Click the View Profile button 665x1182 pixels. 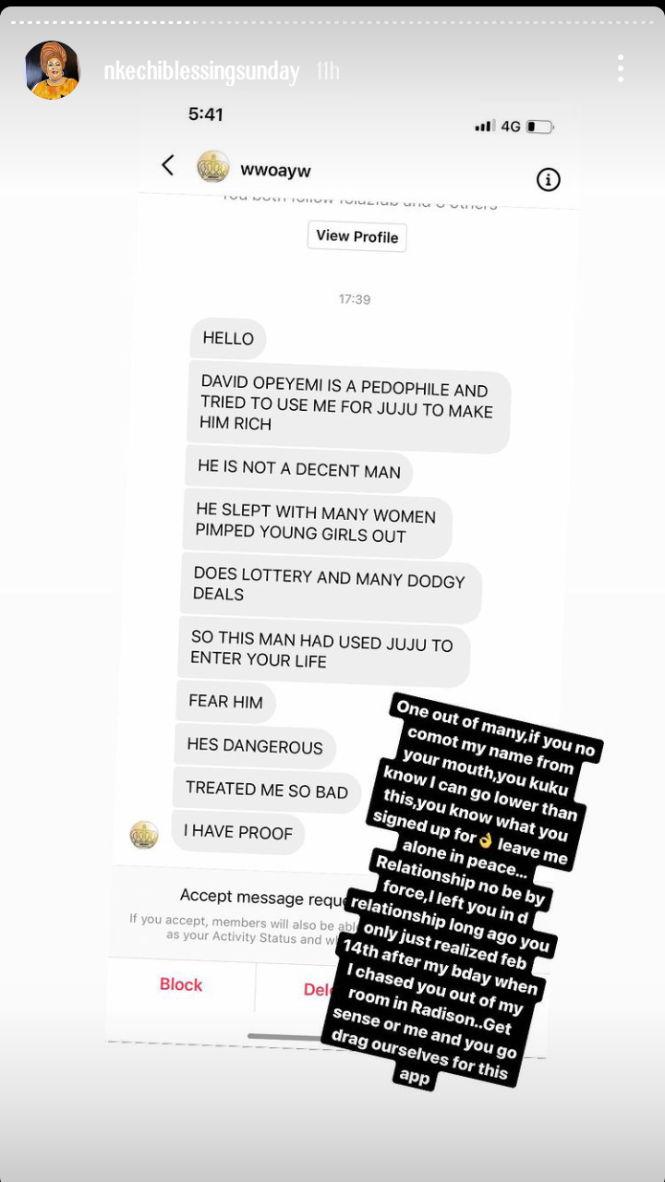pyautogui.click(x=357, y=236)
